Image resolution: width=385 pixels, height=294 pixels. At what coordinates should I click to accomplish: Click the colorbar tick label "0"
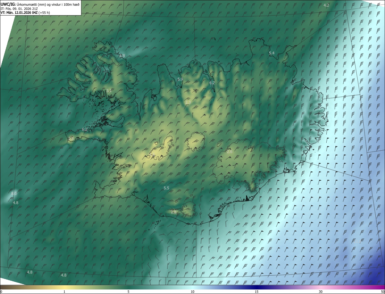tap(1, 292)
